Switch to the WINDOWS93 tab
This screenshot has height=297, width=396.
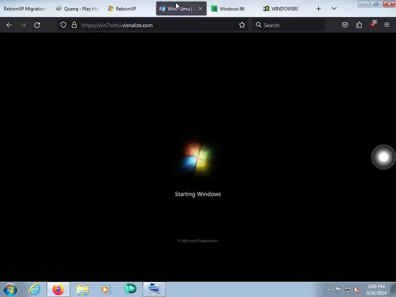(284, 9)
